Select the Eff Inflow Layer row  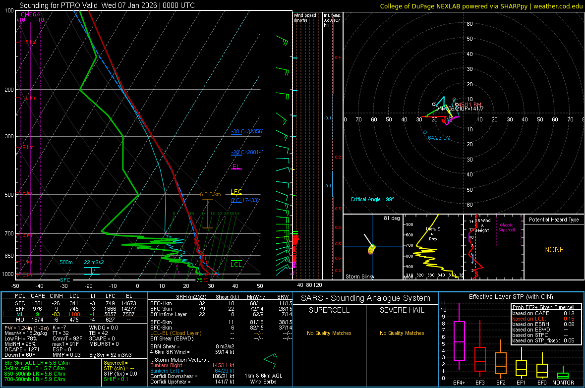(221, 314)
